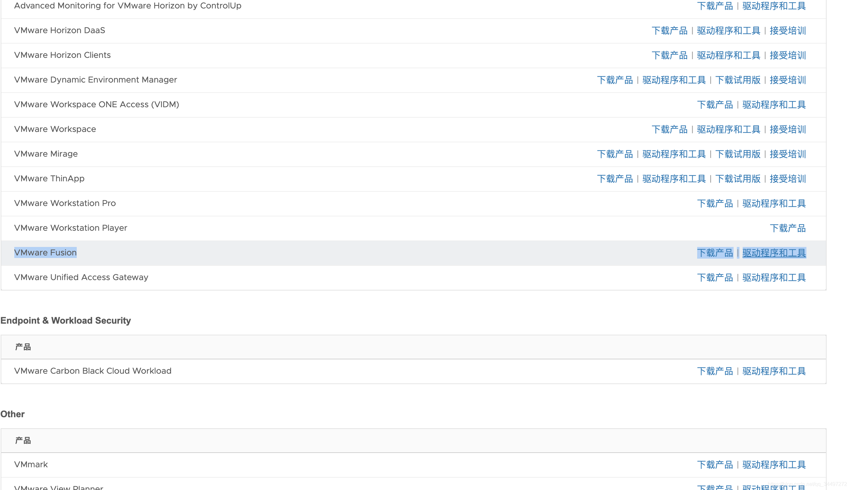
Task: Download product for VMware Workstation Player
Action: pos(787,228)
